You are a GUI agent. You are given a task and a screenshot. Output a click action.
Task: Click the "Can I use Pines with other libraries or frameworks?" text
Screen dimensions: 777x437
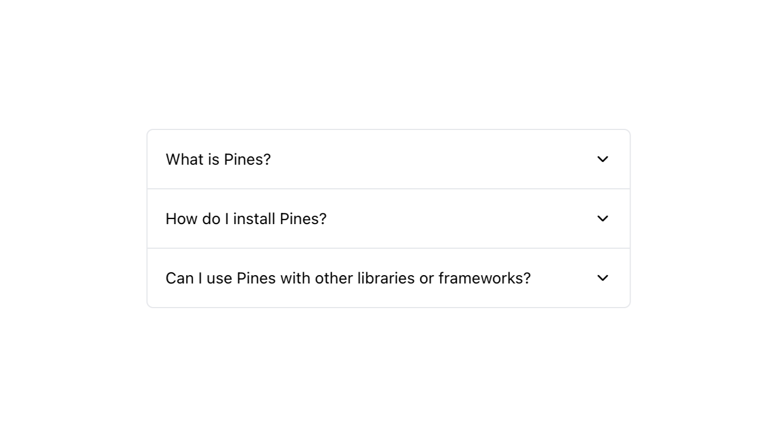click(348, 278)
